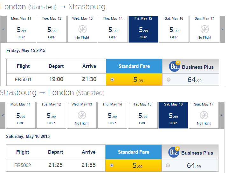Click the outbound Standard Fare column header
Image resolution: width=228 pixels, height=173 pixels.
click(134, 66)
